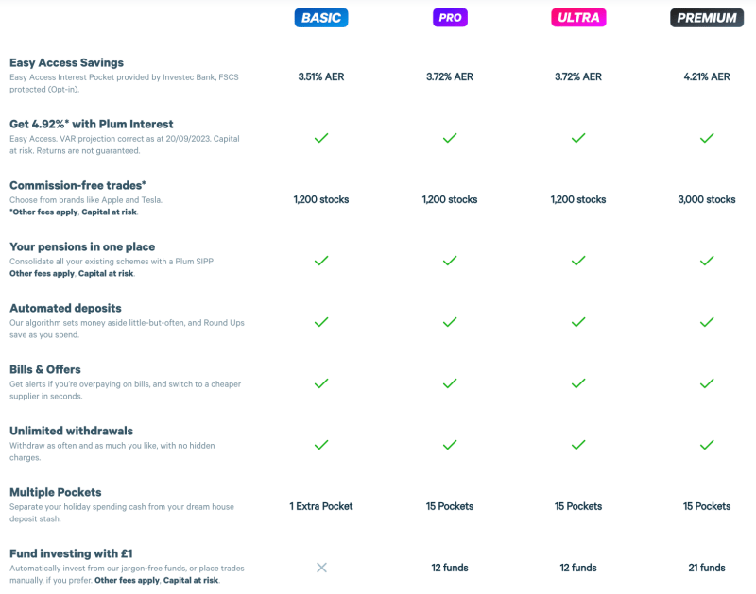Select the blue BASIC plan badge
The image size is (756, 594).
click(x=321, y=18)
